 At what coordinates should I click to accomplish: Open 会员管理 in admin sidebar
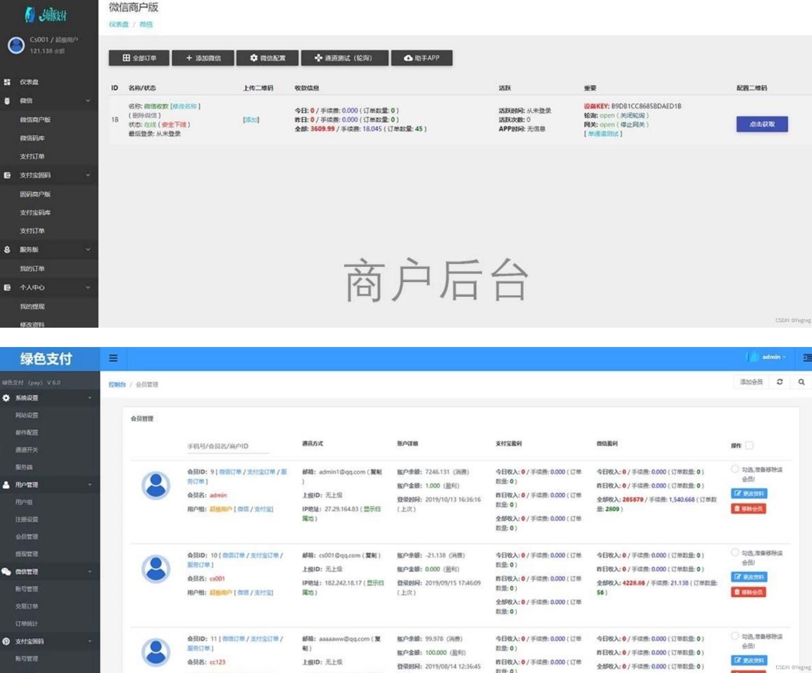coord(27,536)
